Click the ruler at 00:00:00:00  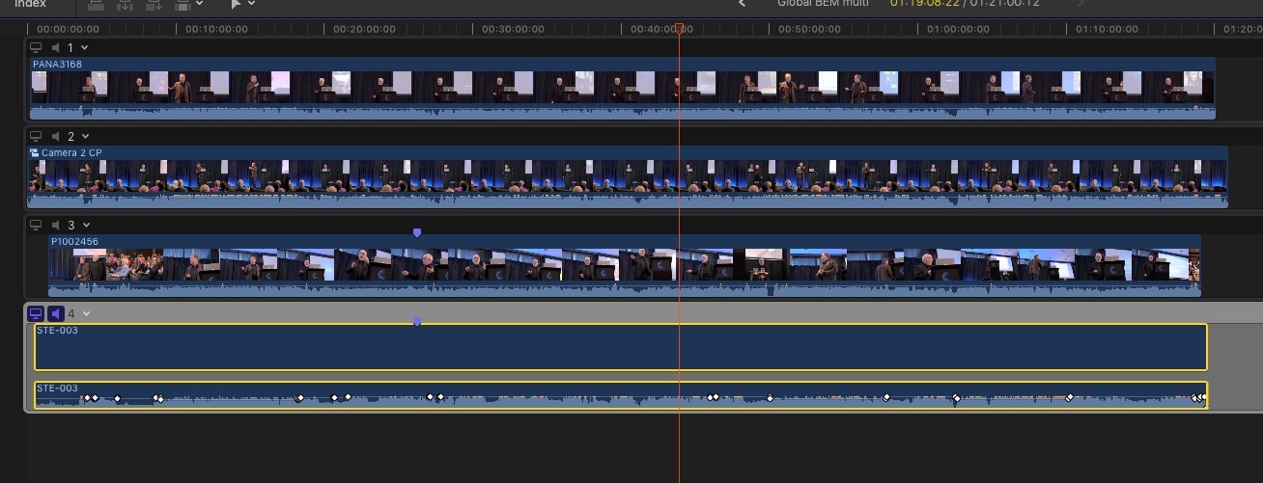point(69,29)
